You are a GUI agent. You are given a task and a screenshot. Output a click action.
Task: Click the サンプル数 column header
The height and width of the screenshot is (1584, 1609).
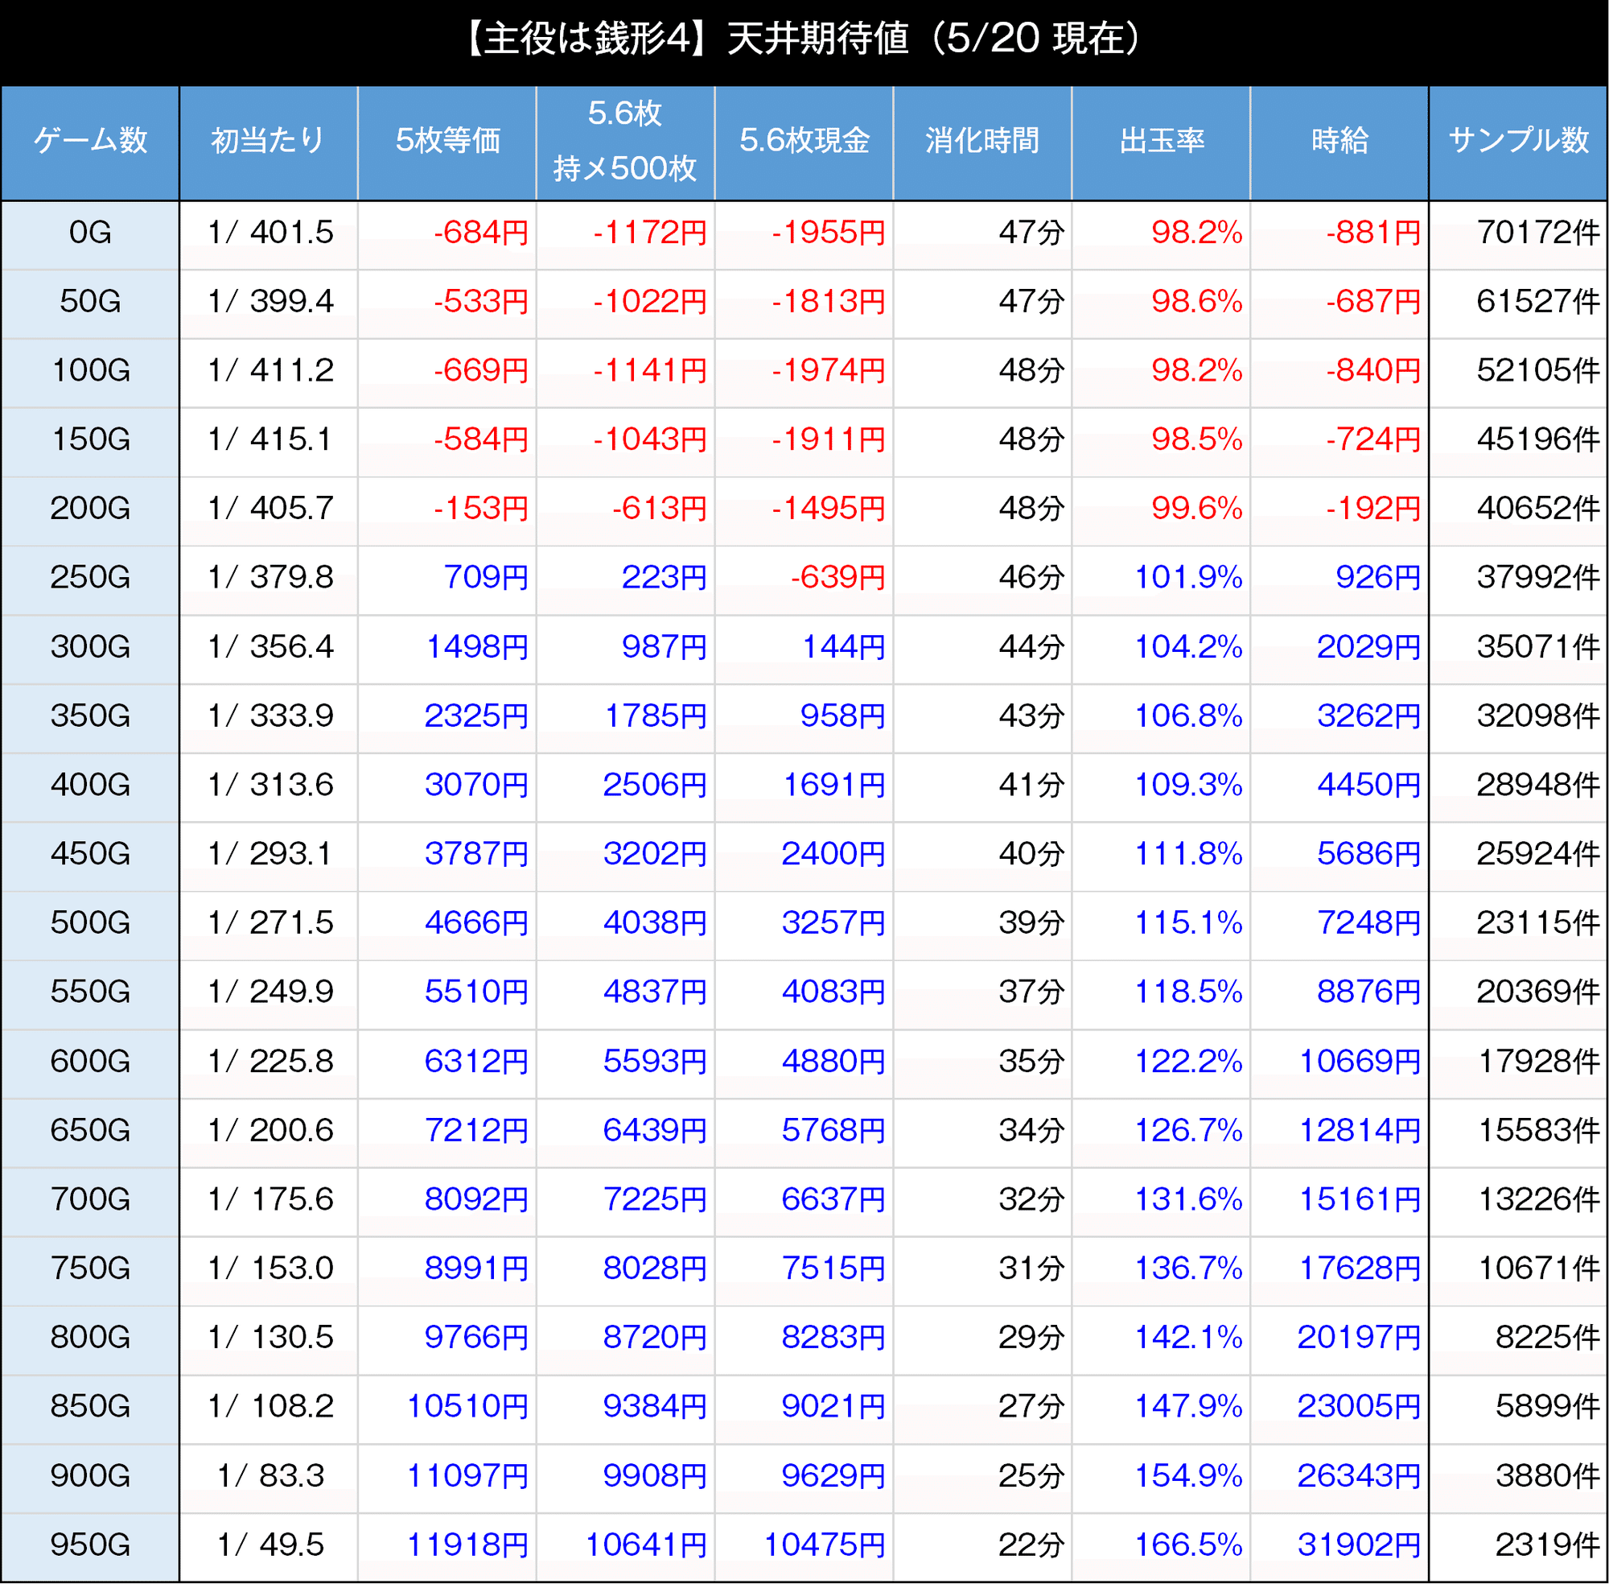pos(1518,140)
